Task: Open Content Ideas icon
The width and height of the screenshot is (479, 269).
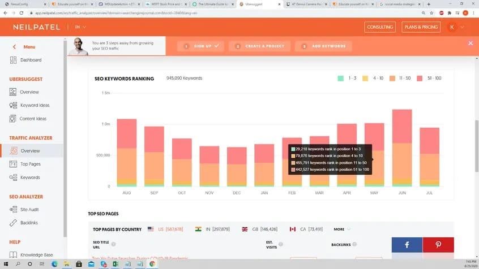Action: point(12,119)
